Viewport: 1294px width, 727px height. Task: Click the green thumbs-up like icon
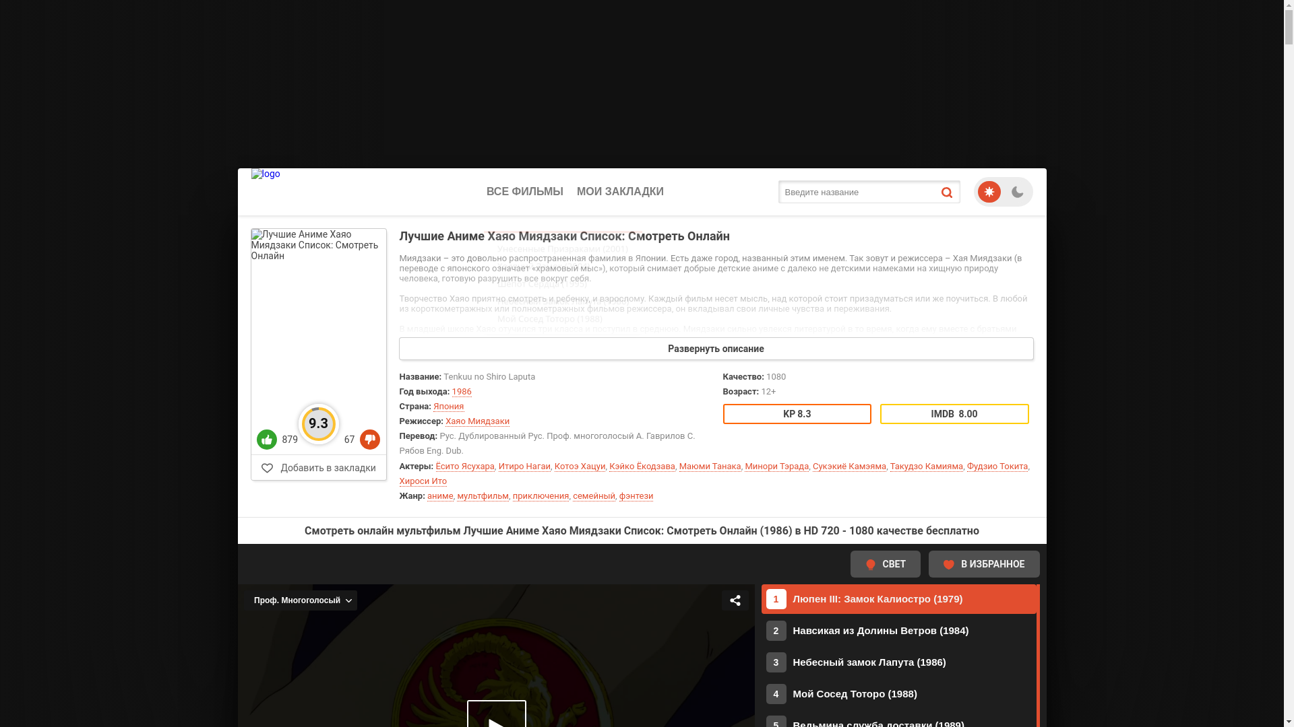coord(267,440)
